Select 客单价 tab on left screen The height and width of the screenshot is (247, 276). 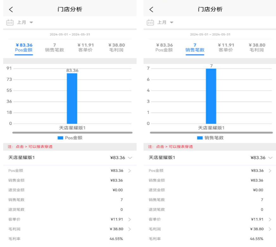click(x=86, y=48)
